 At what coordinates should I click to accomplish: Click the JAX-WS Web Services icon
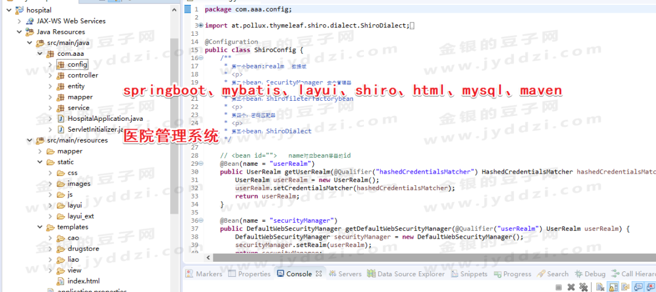(x=30, y=21)
